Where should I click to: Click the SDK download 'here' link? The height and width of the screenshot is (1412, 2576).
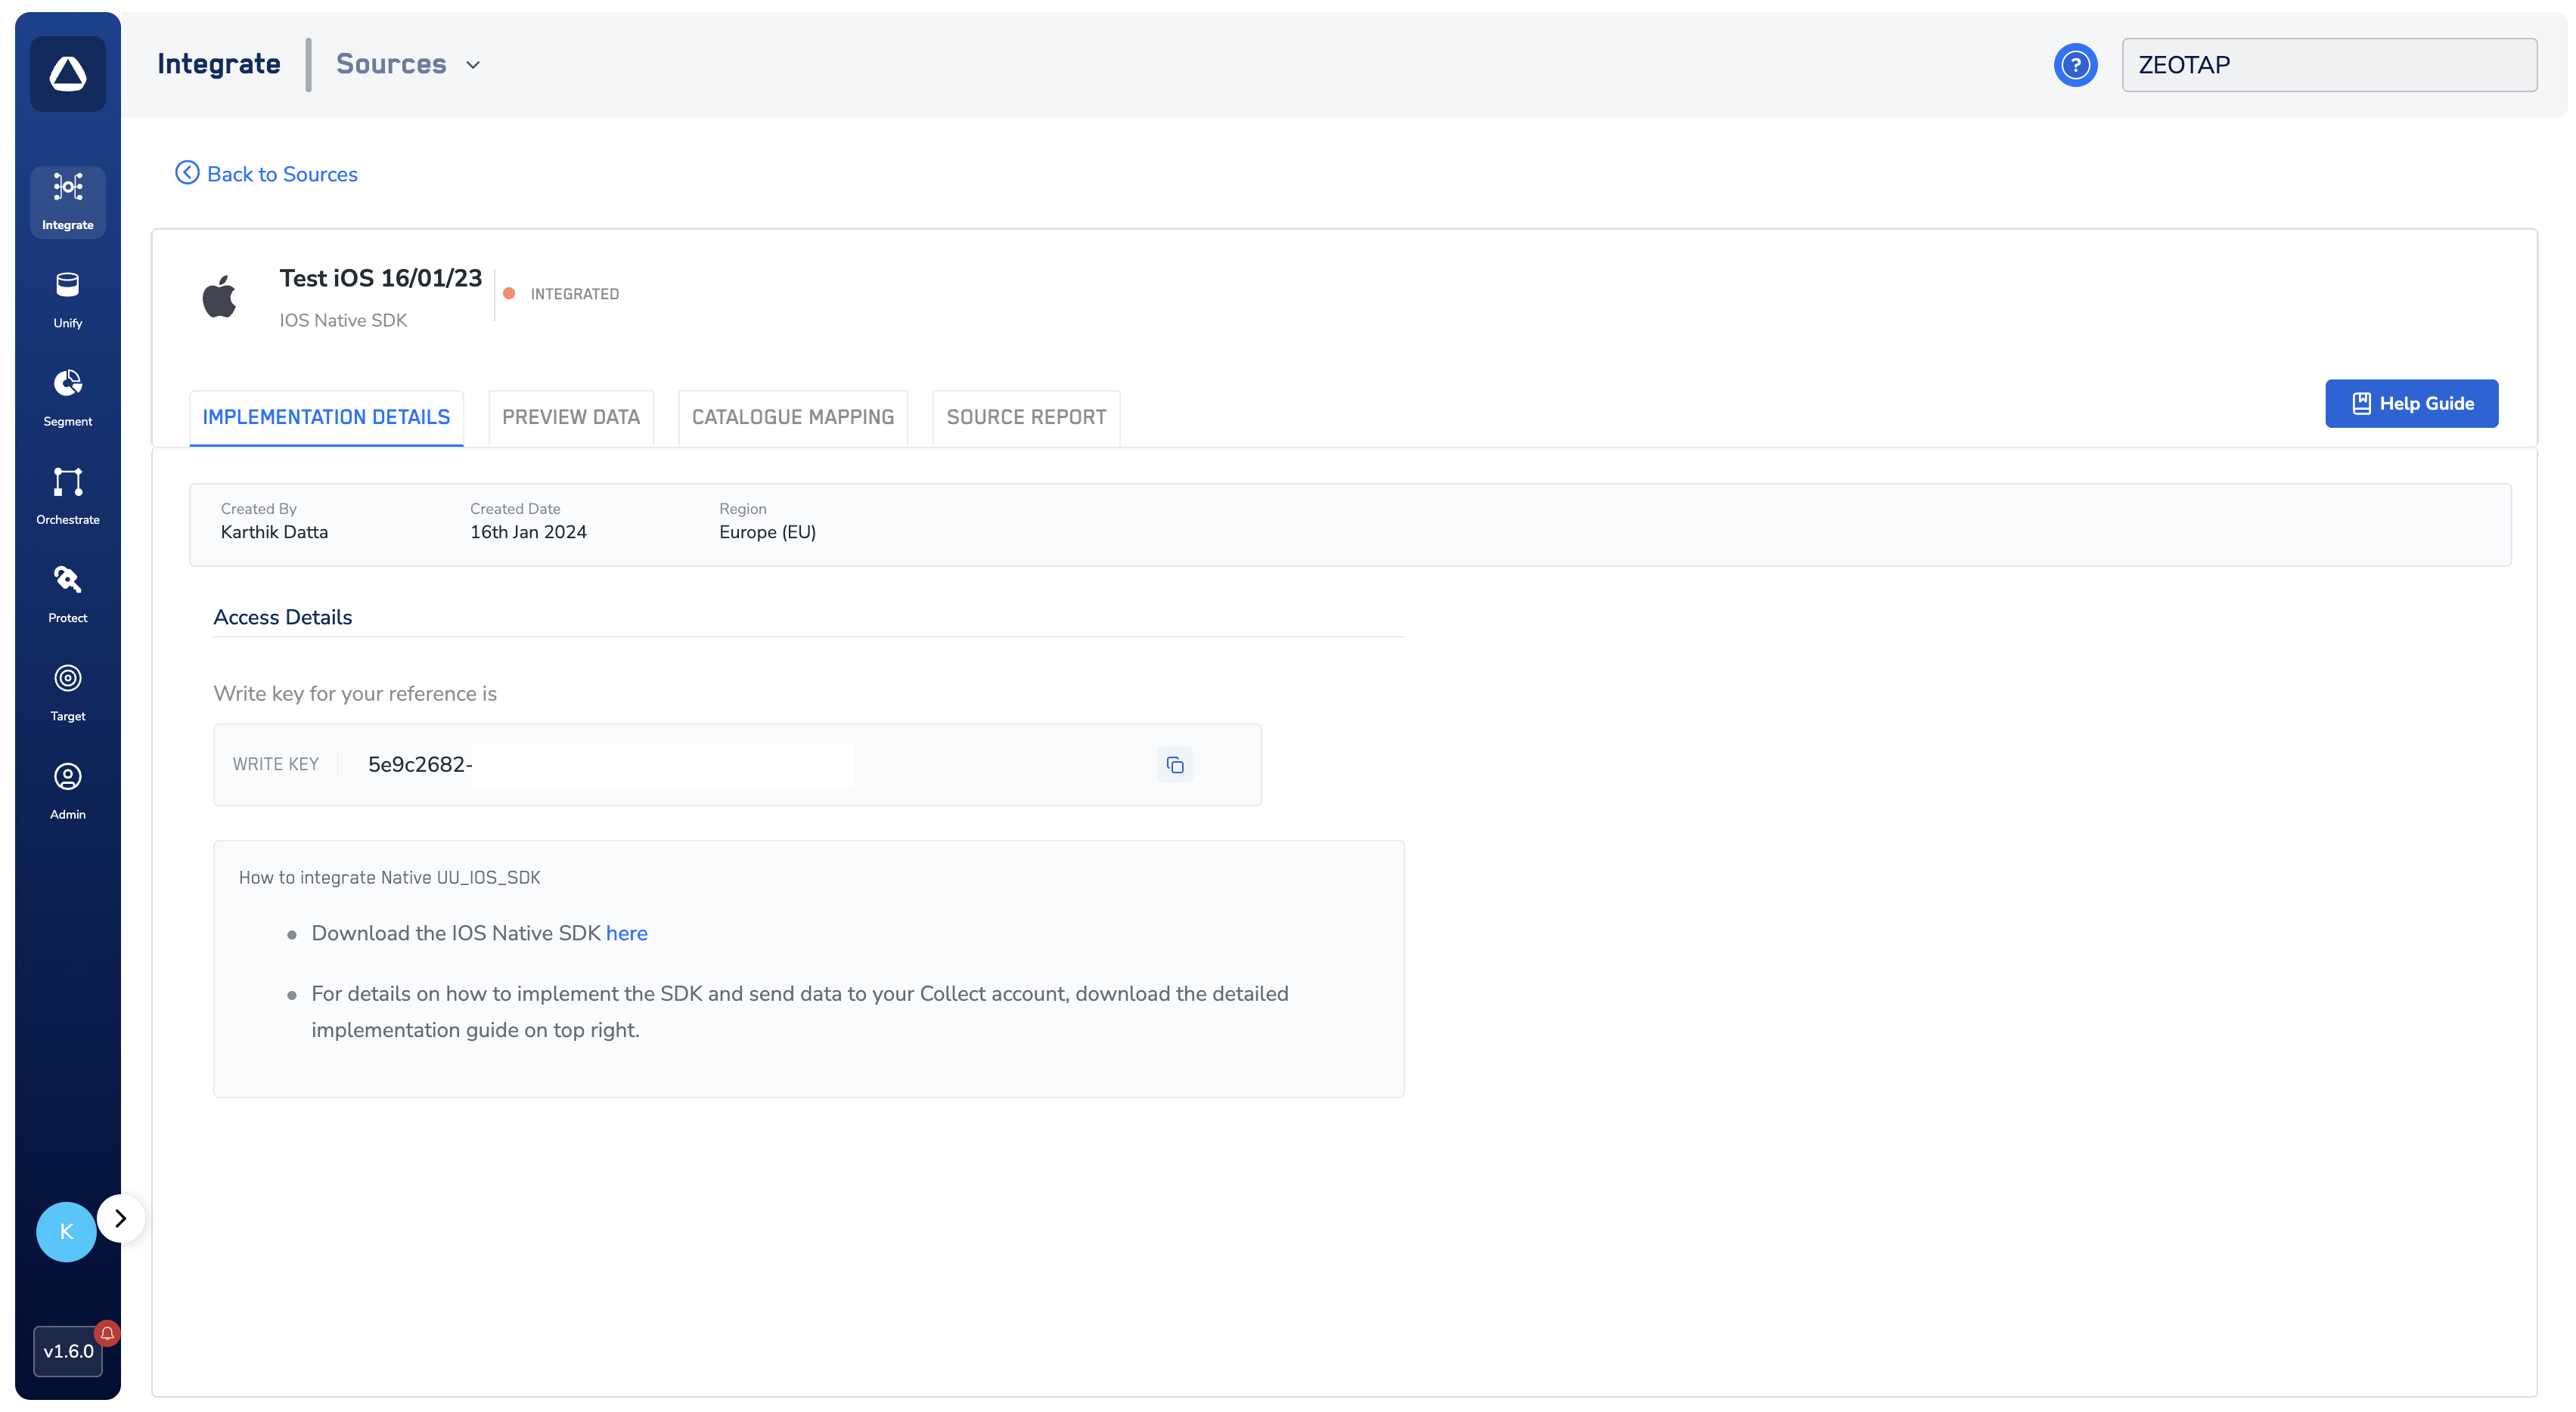coord(626,932)
